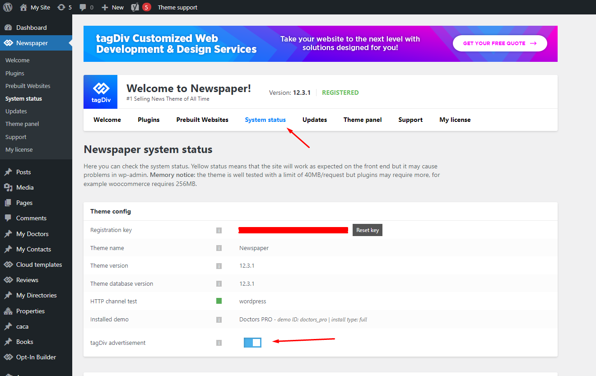This screenshot has height=376, width=596.
Task: Click the '12.3.1' Theme database version value
Action: pos(247,283)
